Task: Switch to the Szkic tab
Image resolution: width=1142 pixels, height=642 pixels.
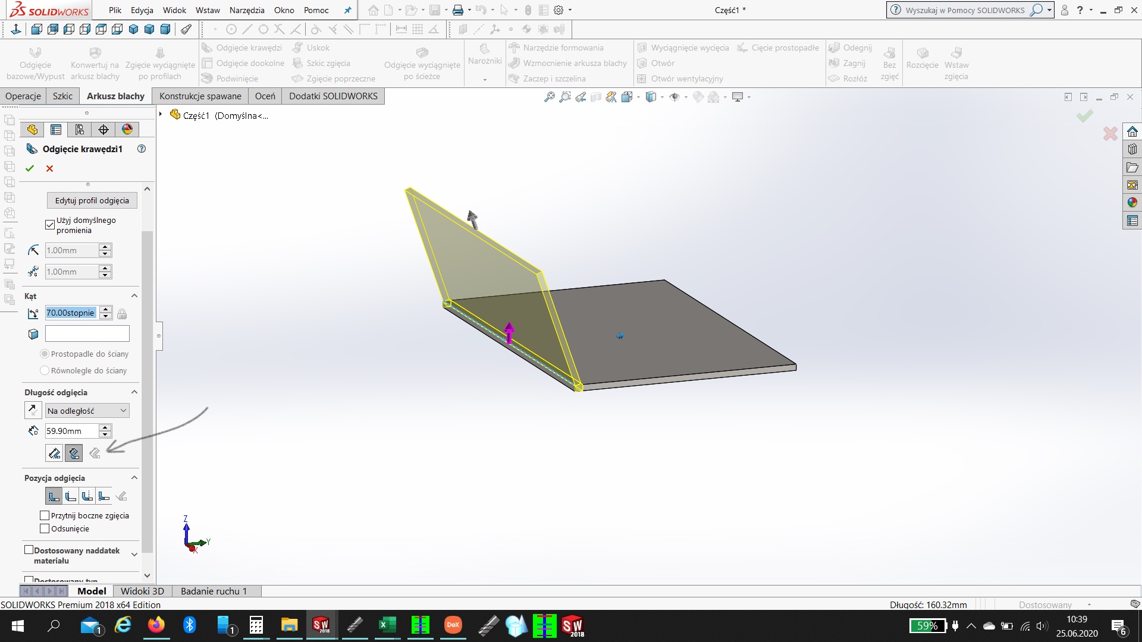Action: [62, 96]
